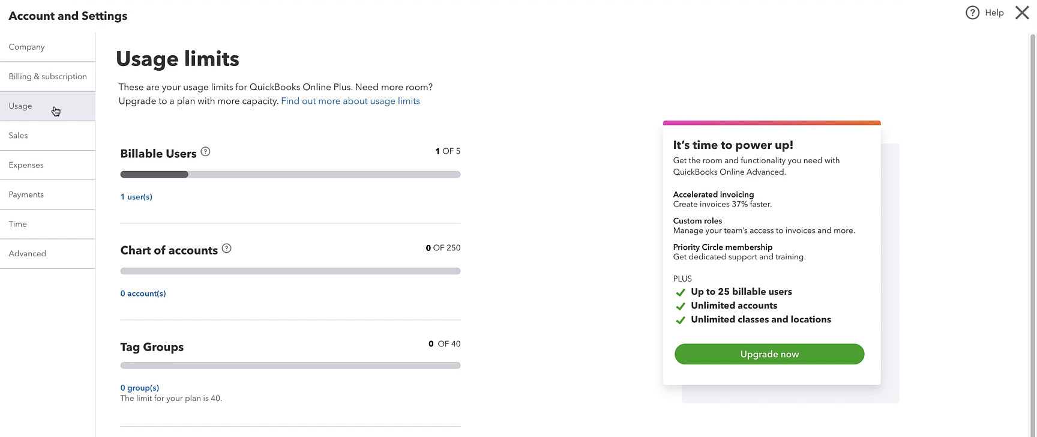Screen dimensions: 1037x437
Task: Go to the Sales settings tab
Action: (47, 135)
